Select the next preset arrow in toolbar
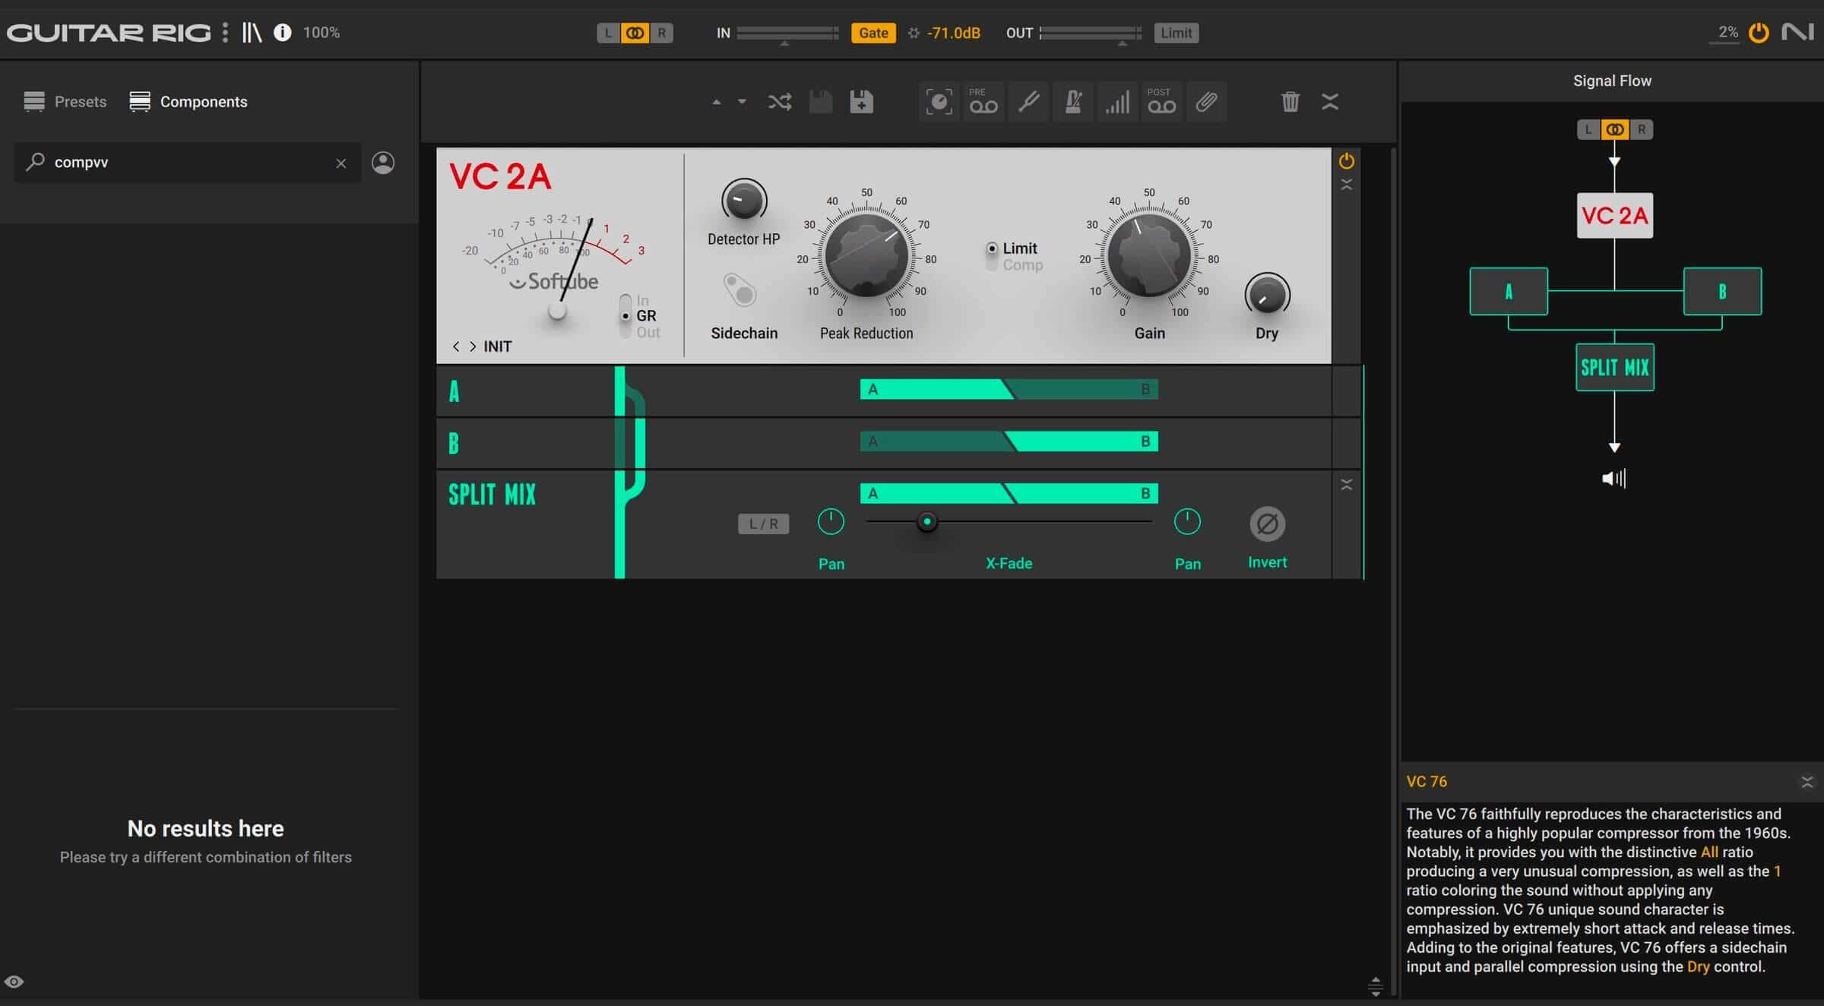 tap(742, 102)
